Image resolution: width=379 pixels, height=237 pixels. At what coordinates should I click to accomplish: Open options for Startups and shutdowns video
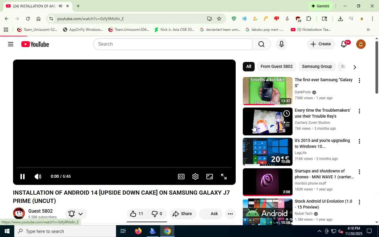(359, 172)
